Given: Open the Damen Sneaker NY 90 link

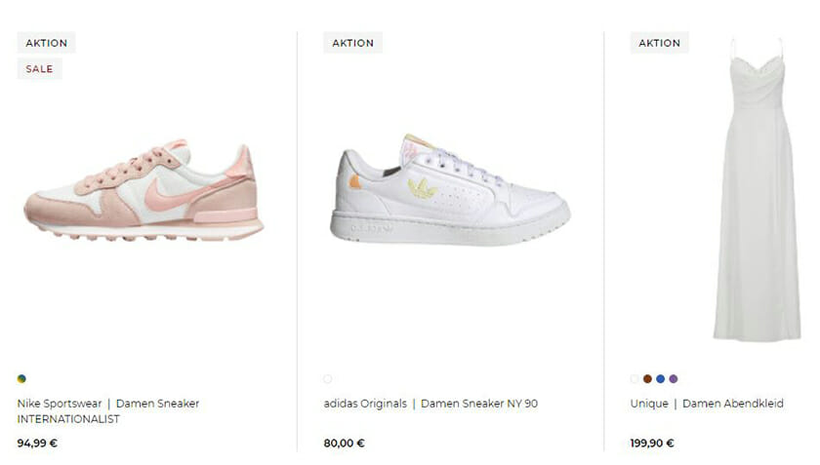Looking at the screenshot, I should [x=479, y=404].
